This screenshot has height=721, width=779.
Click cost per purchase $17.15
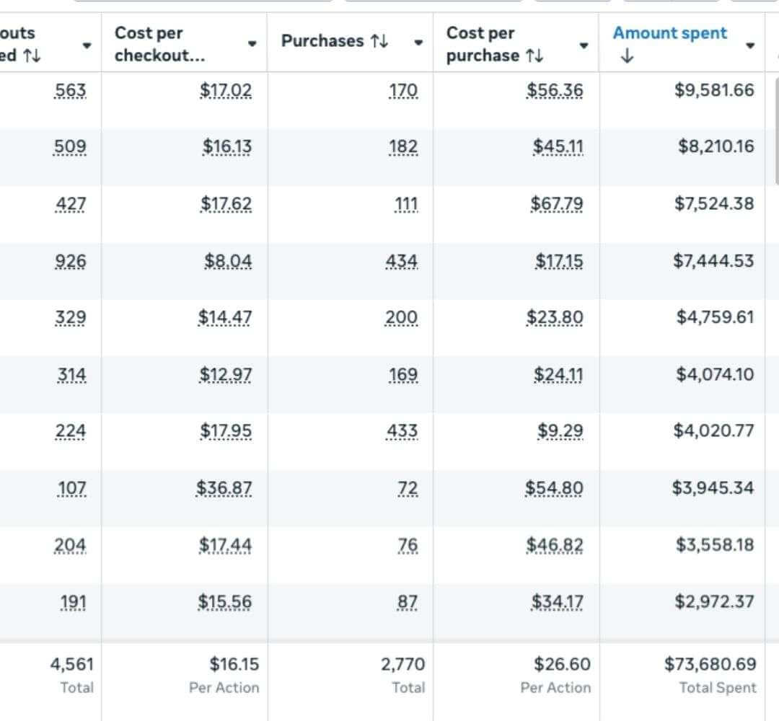pos(559,261)
